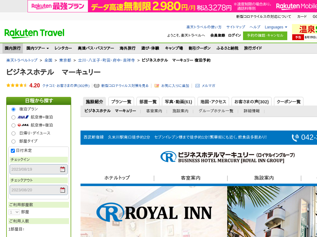The image size is (317, 237).
Task: Click 詳細情報 sub-navigation link
Action: pos(252,111)
